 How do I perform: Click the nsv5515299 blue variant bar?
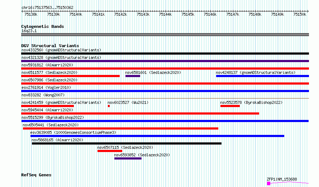(165, 121)
